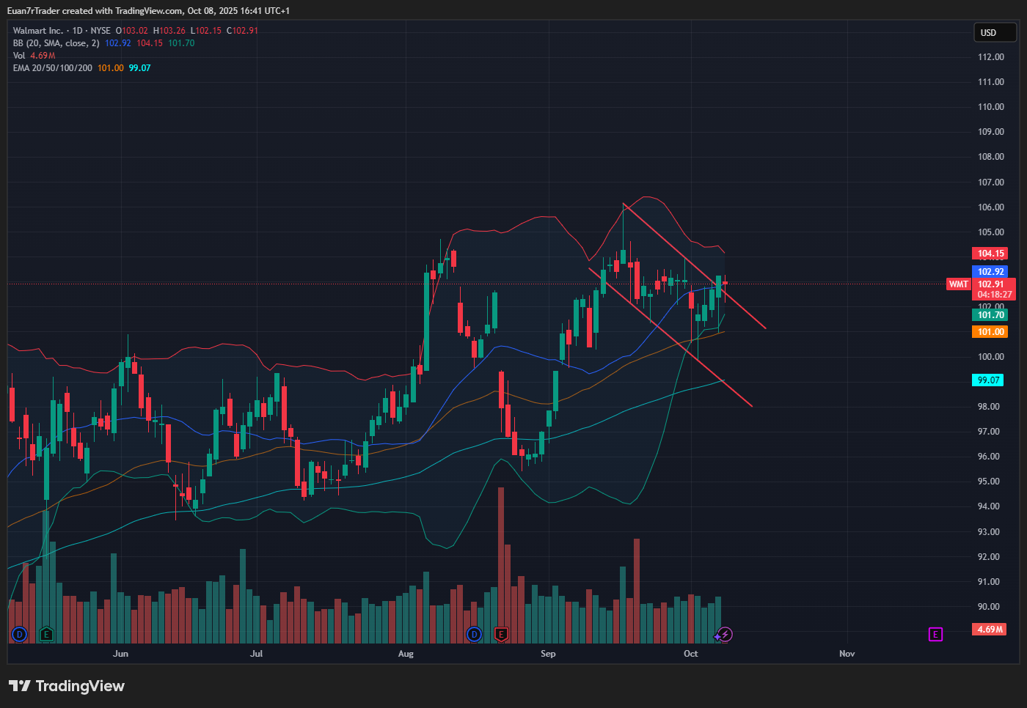The image size is (1027, 708).
Task: Click the red WMT price tag
Action: pyautogui.click(x=959, y=284)
